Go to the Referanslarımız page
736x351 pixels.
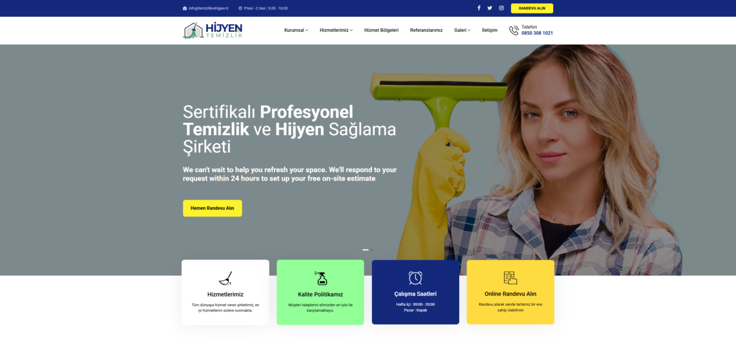(x=426, y=31)
